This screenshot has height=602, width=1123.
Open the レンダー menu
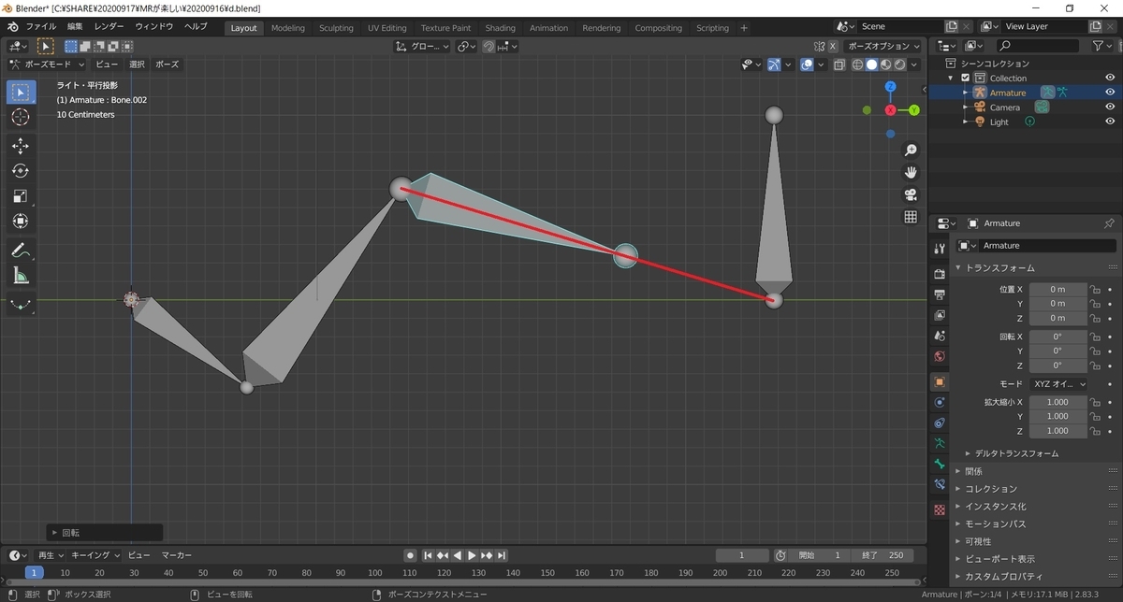pos(109,27)
